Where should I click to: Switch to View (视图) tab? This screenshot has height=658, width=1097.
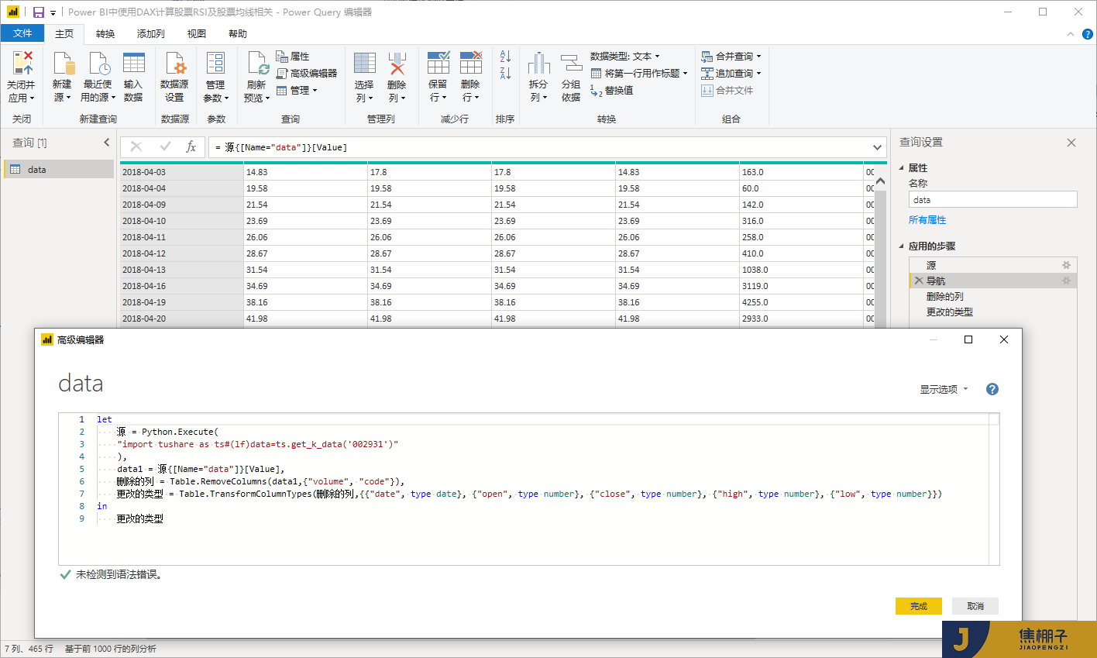tap(197, 34)
